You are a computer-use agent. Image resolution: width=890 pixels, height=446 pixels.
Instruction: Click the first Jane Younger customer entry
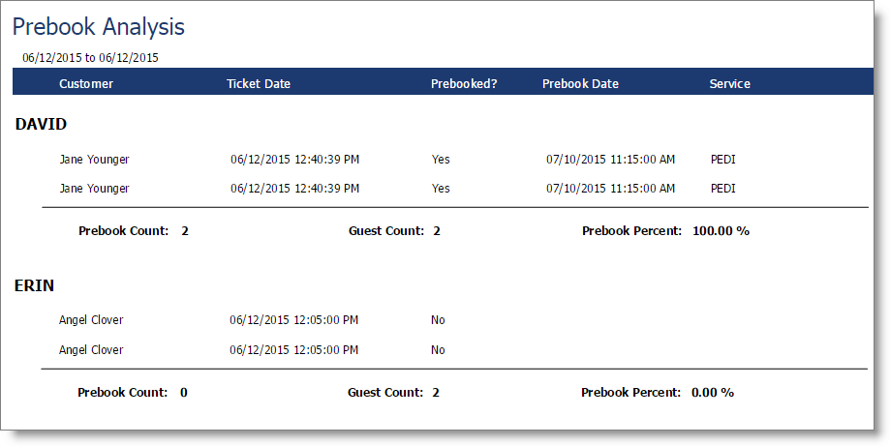(94, 160)
